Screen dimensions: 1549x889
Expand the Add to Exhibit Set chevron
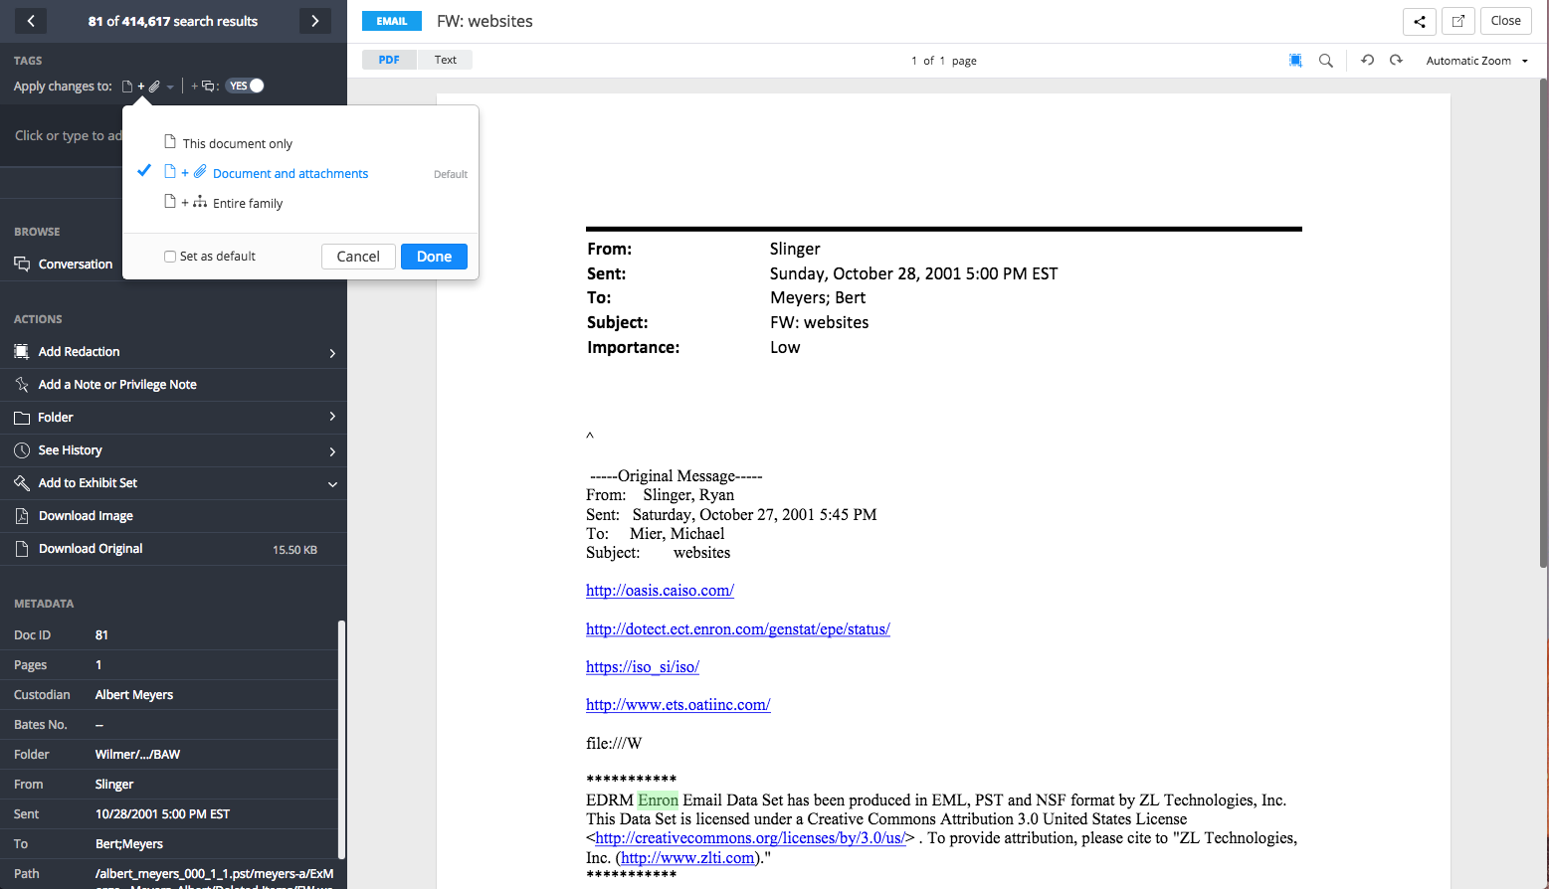pyautogui.click(x=332, y=484)
